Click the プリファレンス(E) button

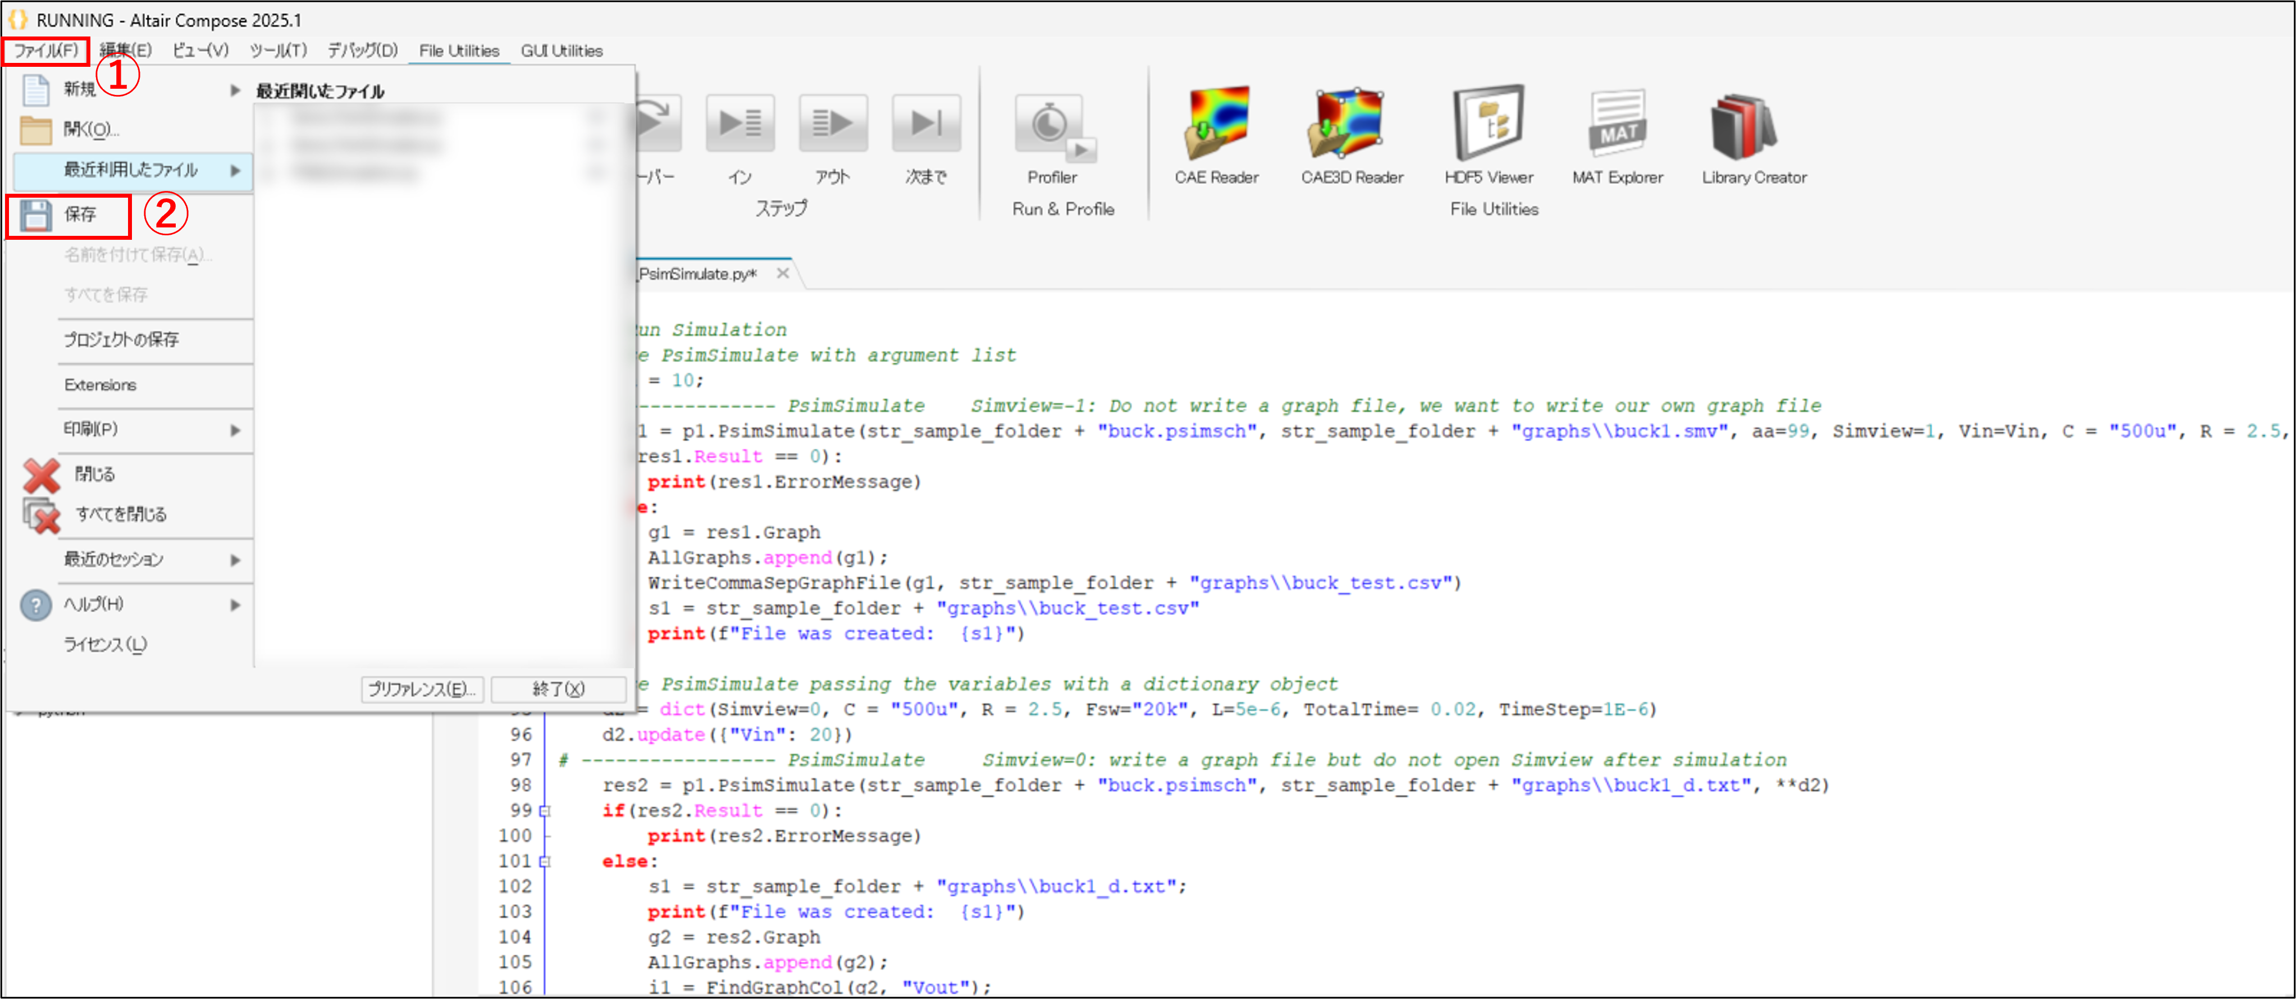click(x=422, y=689)
